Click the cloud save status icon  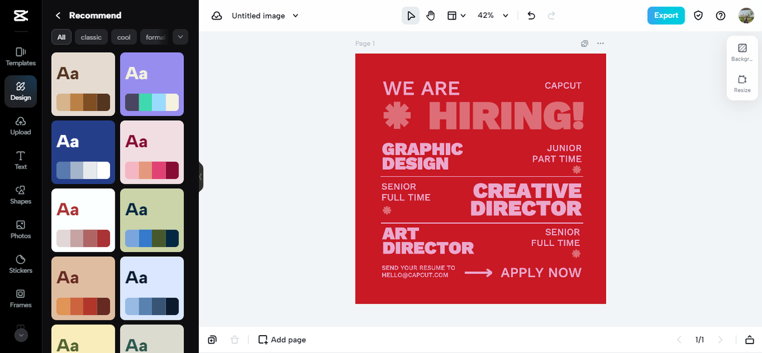pyautogui.click(x=217, y=15)
